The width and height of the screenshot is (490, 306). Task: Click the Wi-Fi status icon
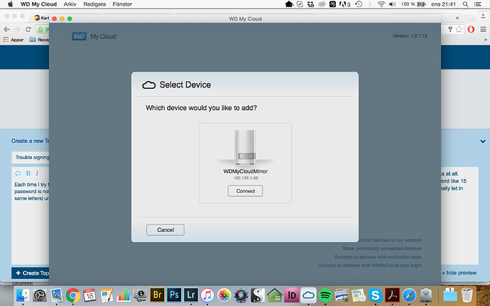[x=381, y=4]
